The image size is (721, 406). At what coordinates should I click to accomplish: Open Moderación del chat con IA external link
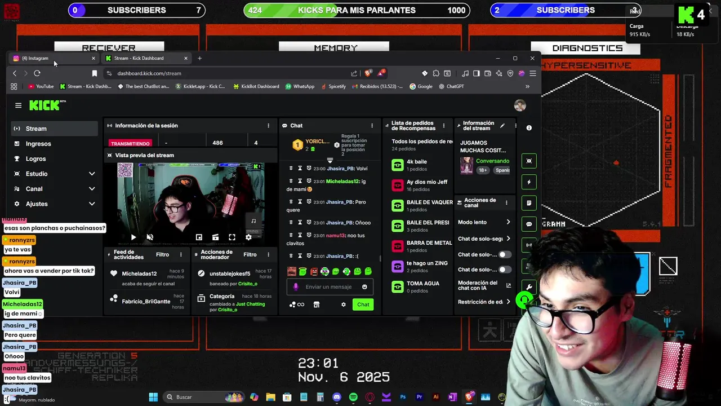(509, 286)
